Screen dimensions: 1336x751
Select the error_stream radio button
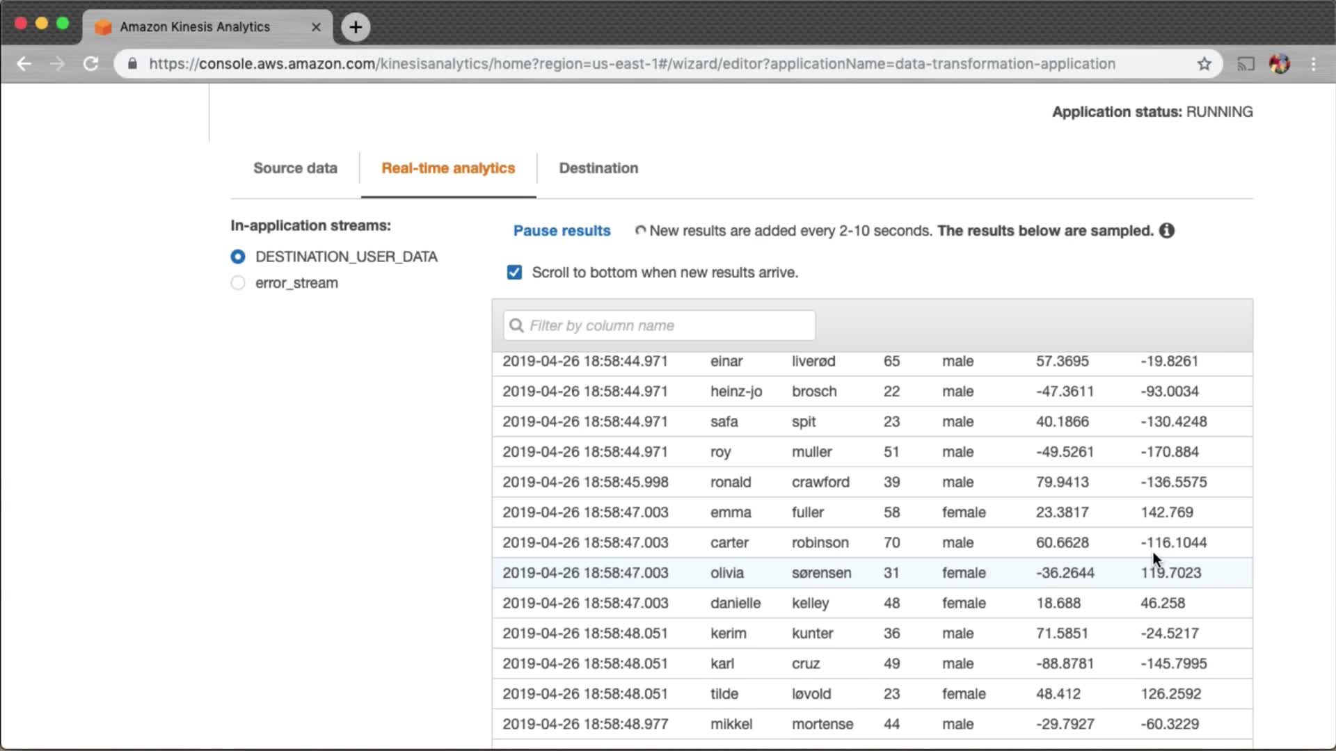238,283
